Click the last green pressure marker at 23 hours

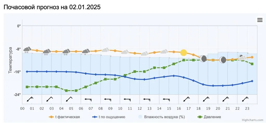252,64
